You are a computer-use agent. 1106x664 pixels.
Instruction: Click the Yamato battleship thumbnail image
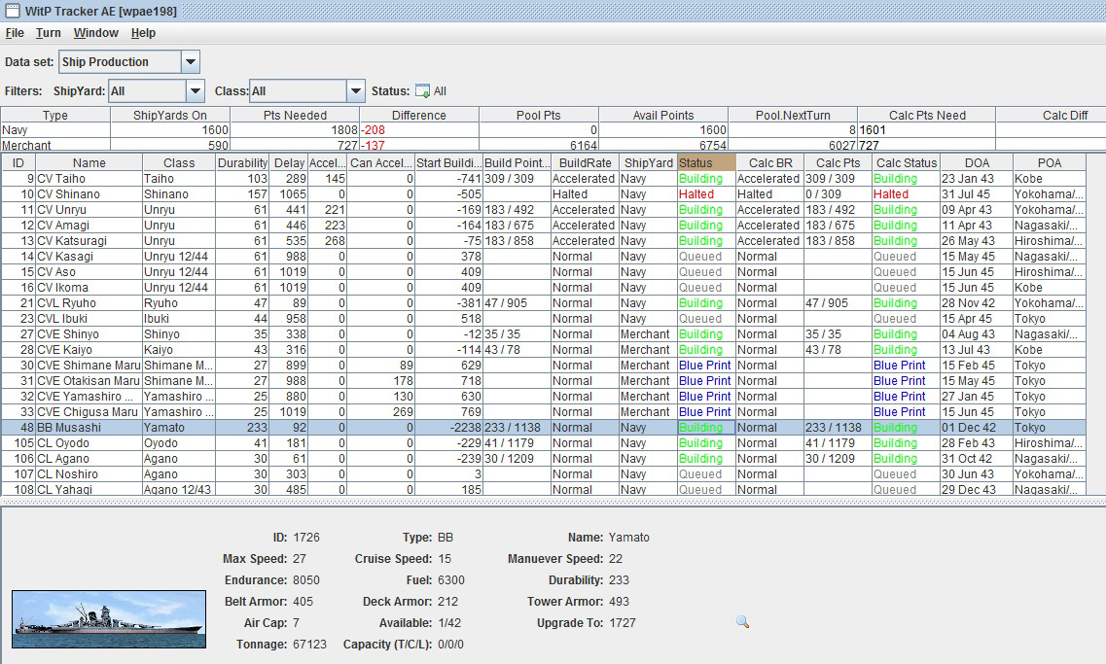click(109, 619)
